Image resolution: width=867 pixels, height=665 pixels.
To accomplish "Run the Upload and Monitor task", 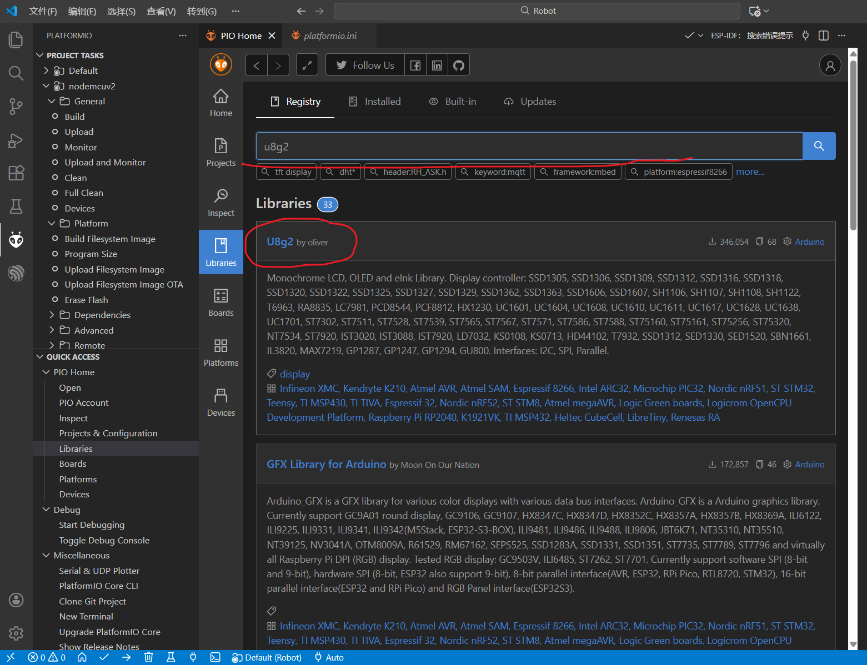I will (105, 162).
